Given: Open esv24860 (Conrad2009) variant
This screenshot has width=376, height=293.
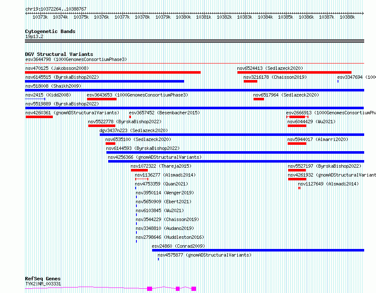Looking at the screenshot, I should (x=178, y=246).
